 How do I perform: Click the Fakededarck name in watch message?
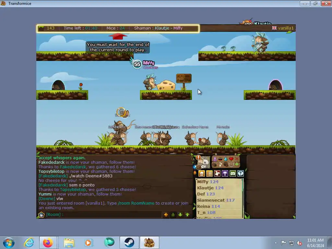53,176
